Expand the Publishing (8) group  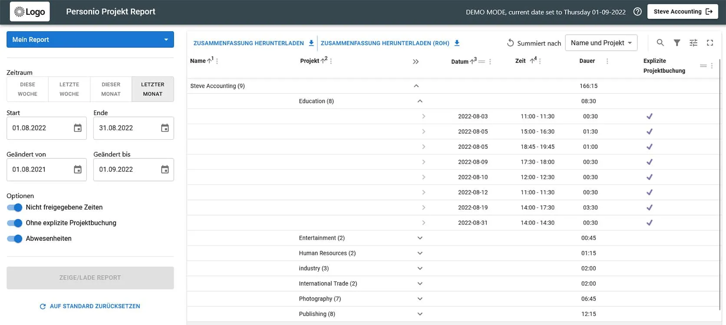(419, 314)
